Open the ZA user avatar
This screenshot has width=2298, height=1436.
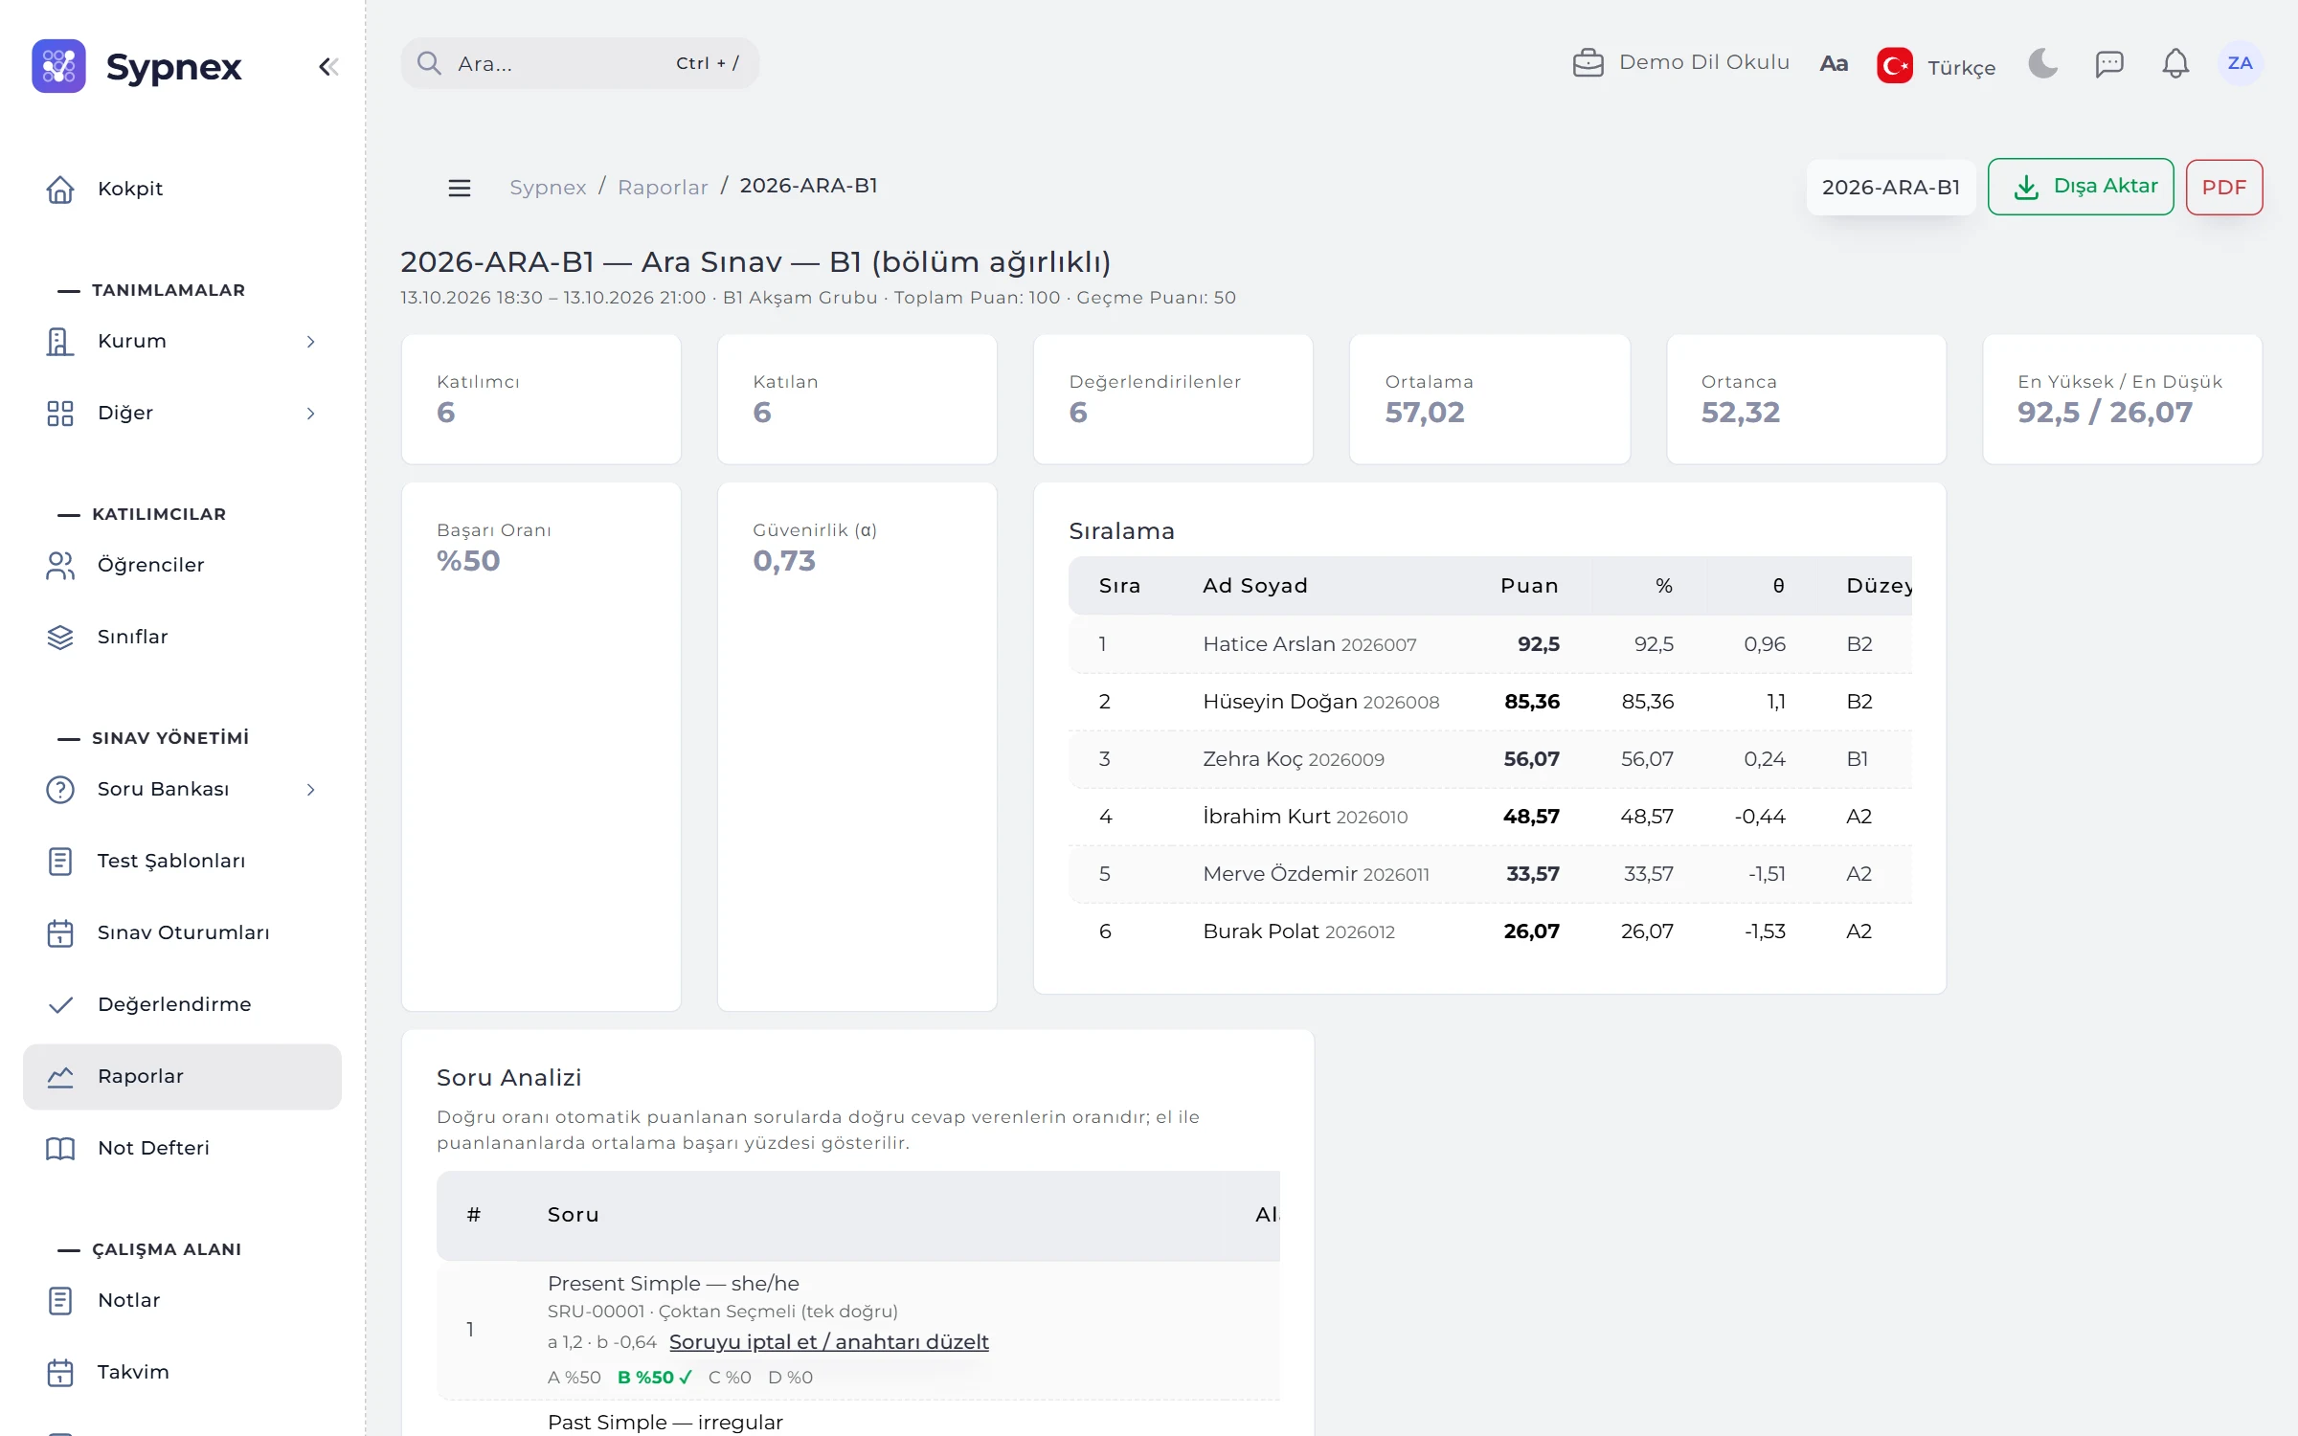(x=2240, y=63)
